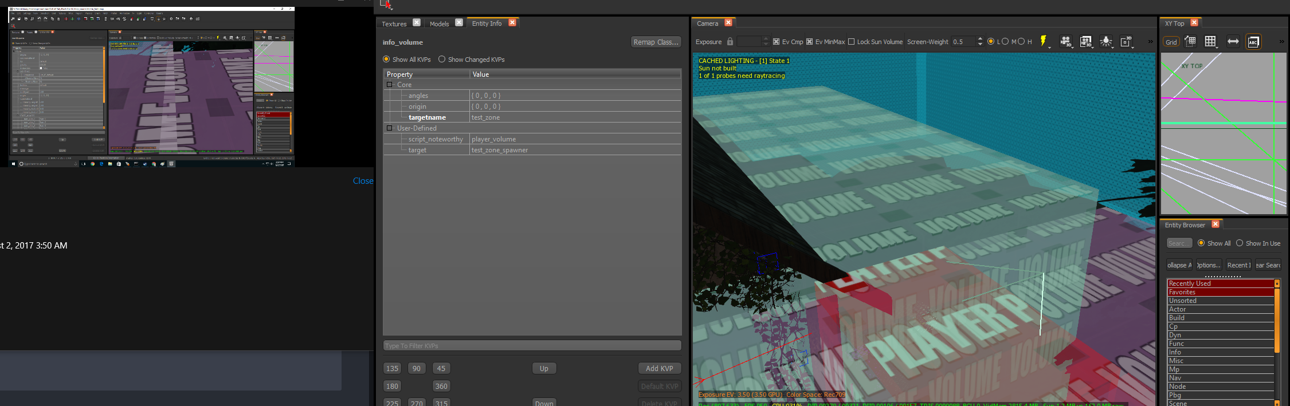Click the 3D camera preview window icon
1290x406 pixels.
pos(1085,41)
